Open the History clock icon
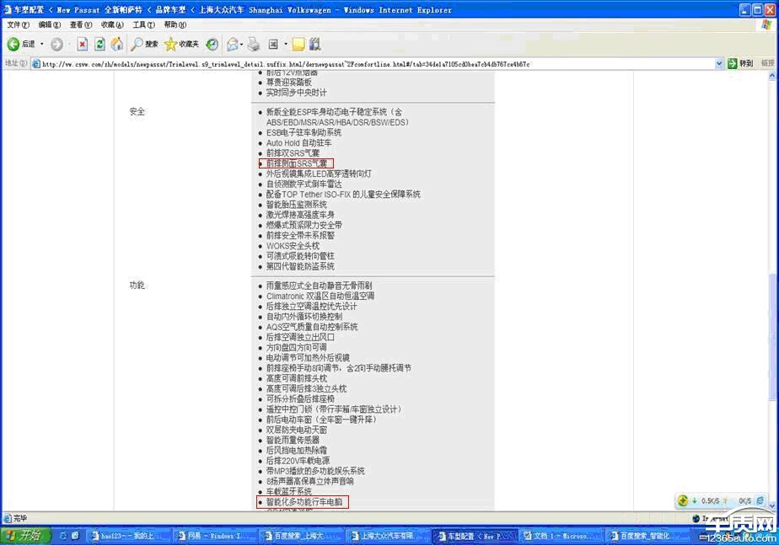Screen dimensions: 779x545 (212, 44)
